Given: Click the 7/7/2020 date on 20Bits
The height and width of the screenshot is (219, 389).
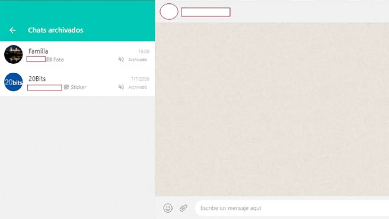Looking at the screenshot, I should pos(140,79).
